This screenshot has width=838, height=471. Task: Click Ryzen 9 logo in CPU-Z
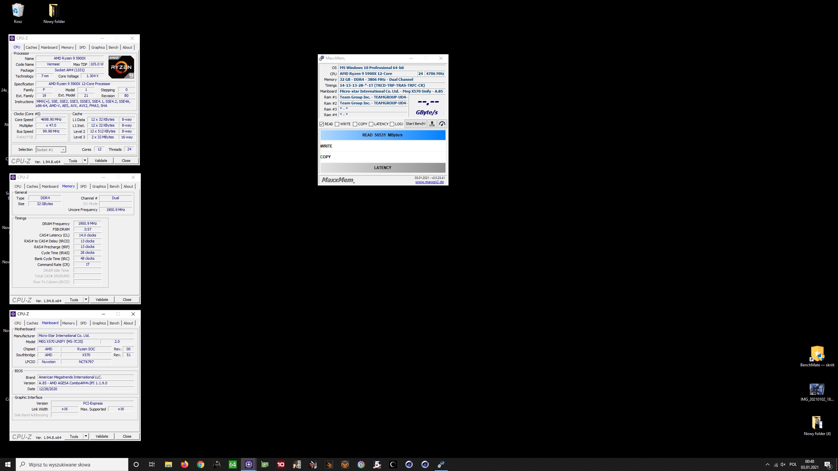[x=121, y=67]
